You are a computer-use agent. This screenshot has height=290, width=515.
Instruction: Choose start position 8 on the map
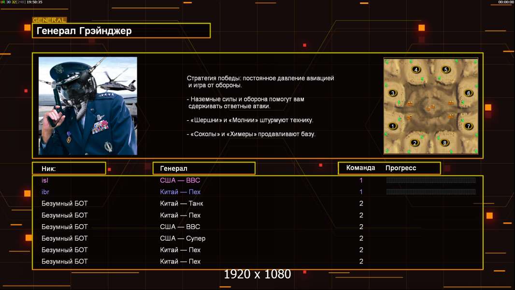pyautogui.click(x=445, y=143)
